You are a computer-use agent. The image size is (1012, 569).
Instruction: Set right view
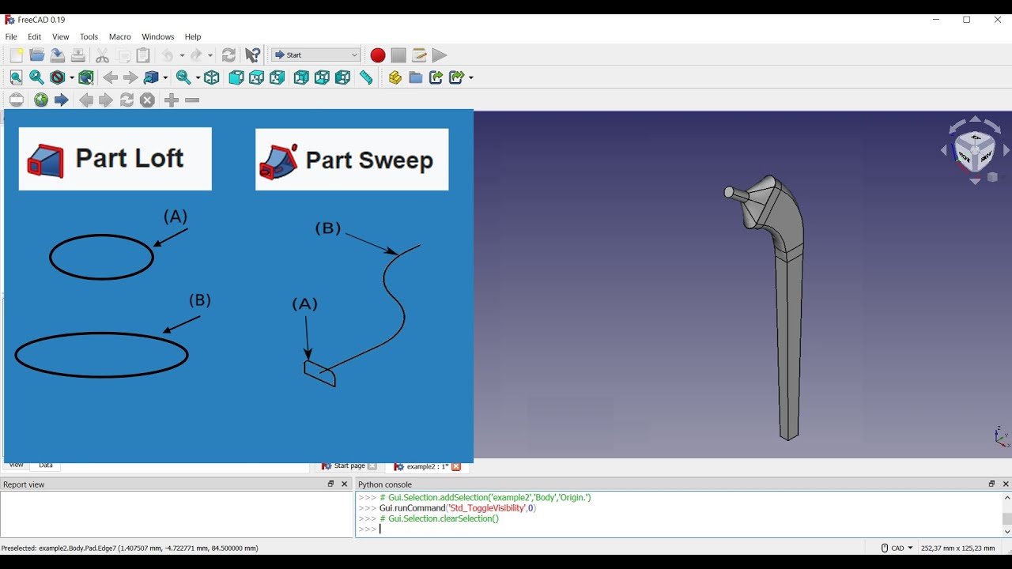tap(277, 77)
